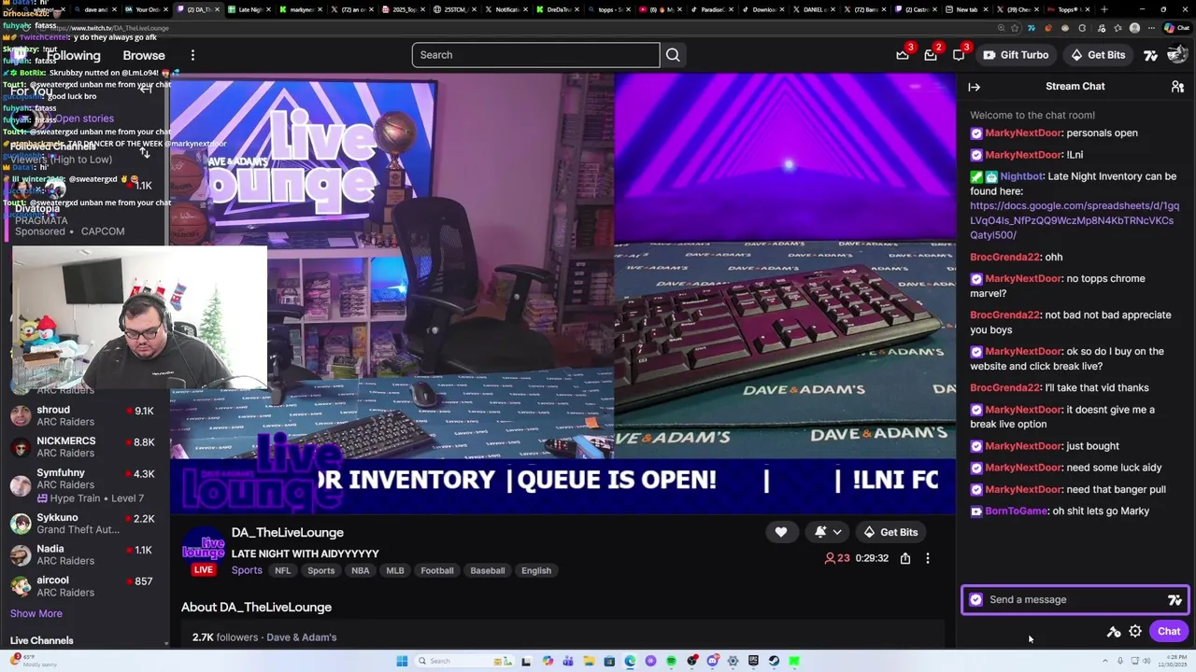Click the purple Chat send button
Viewport: 1196px width, 672px height.
[1169, 632]
